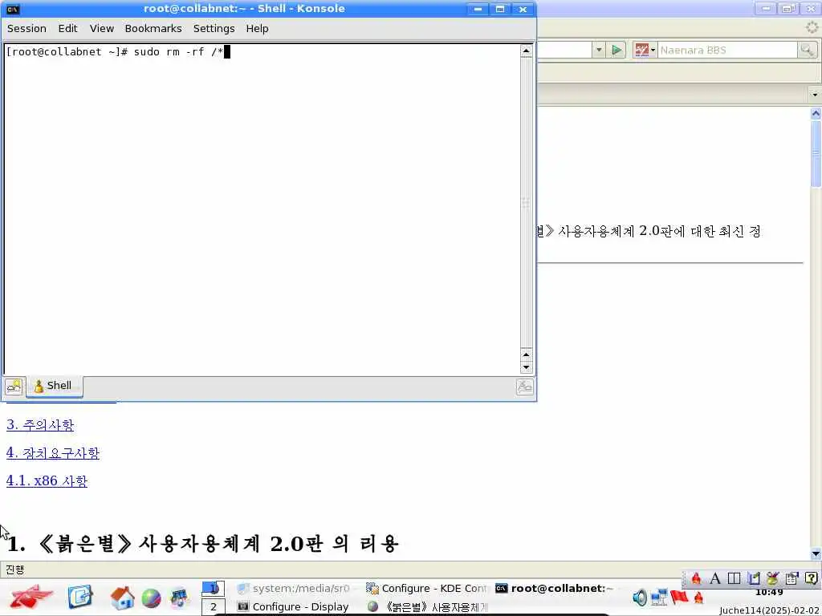822x616 pixels.
Task: Click the browser search magnifier icon
Action: (807, 51)
